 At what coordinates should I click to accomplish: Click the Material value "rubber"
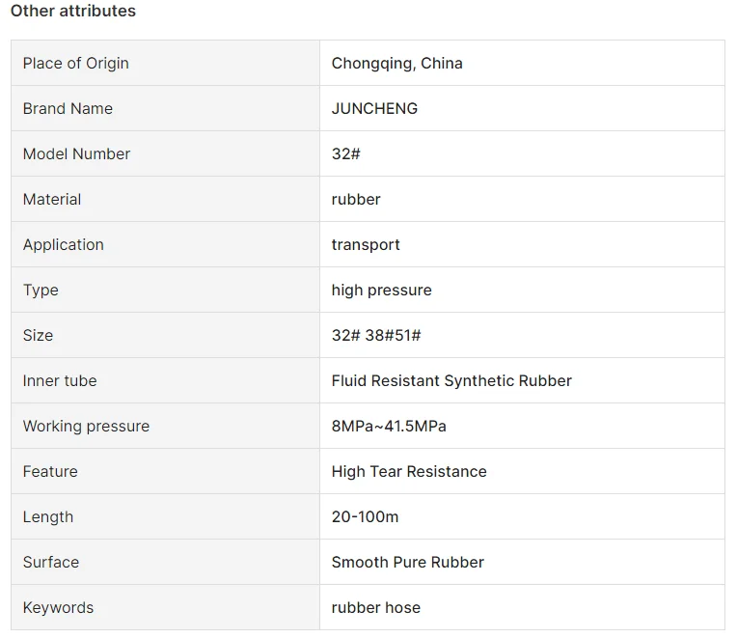pos(356,200)
